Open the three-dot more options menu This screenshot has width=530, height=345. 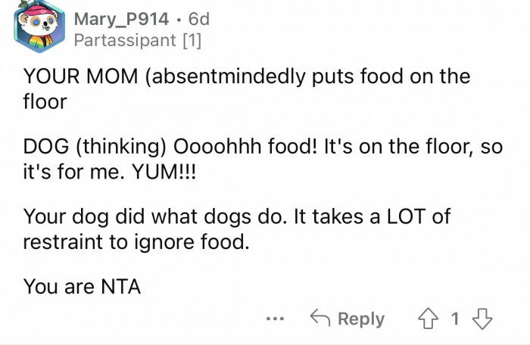[x=276, y=319]
